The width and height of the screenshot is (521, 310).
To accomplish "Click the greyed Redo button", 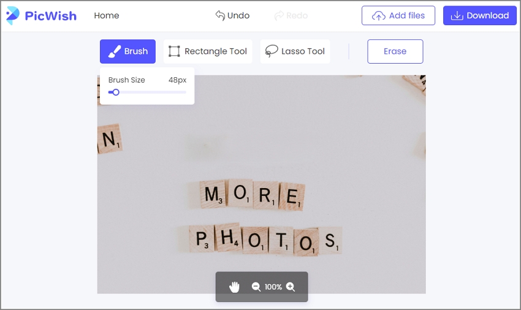I will 291,15.
